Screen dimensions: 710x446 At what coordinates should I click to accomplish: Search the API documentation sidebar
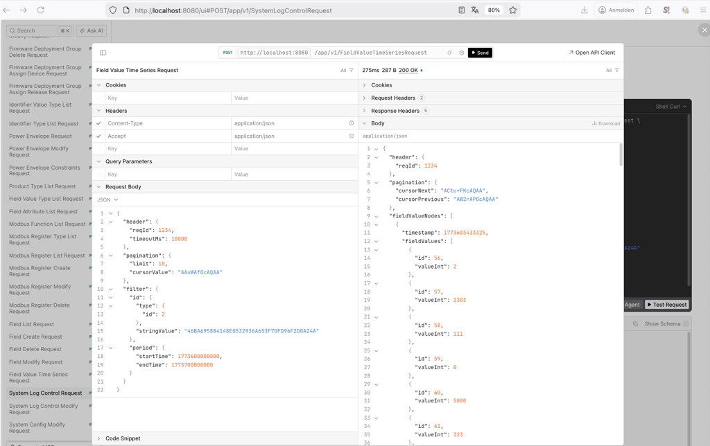point(40,30)
